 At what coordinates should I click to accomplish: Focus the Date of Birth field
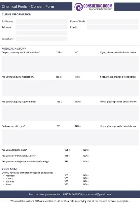pyautogui.click(x=113, y=21)
